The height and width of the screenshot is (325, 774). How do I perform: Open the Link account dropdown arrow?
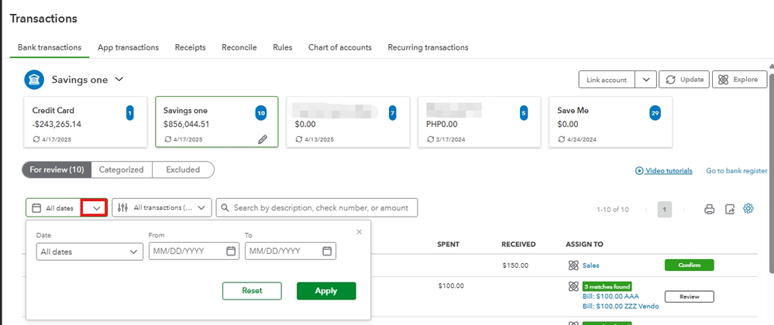tap(647, 80)
